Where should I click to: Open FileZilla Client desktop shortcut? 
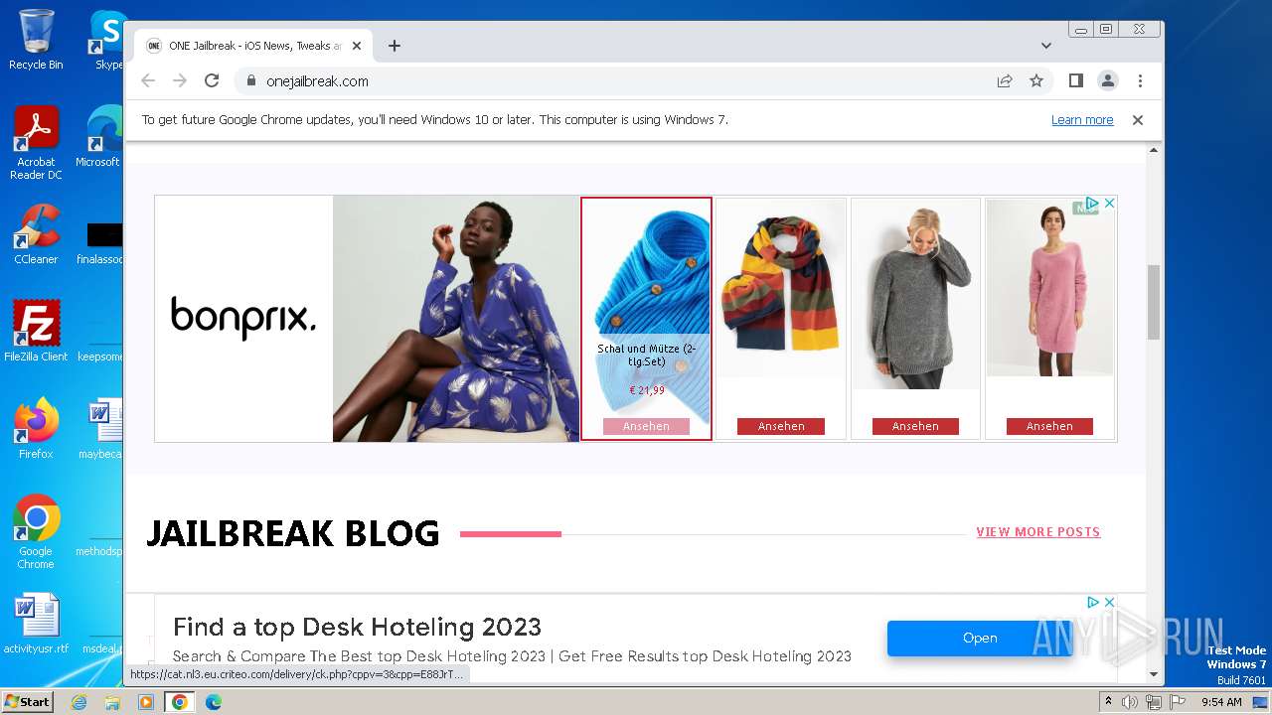(x=36, y=332)
